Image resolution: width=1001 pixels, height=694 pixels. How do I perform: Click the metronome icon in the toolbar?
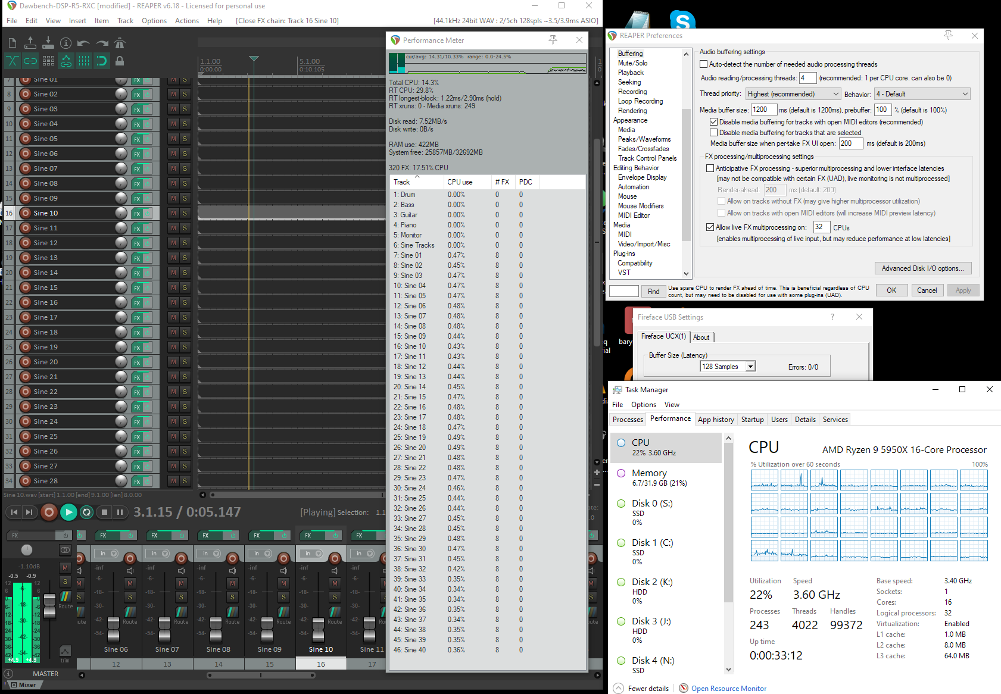coord(120,43)
